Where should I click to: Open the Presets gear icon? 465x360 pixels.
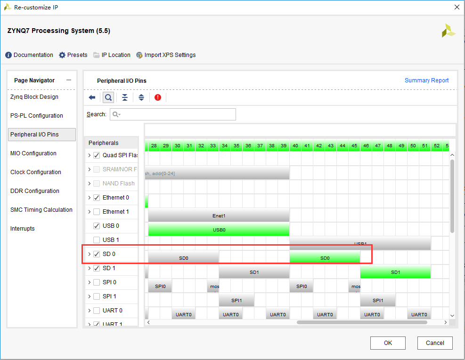[x=62, y=55]
